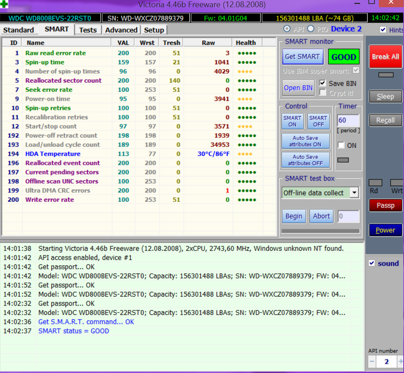Click the Raw column header
Image resolution: width=404 pixels, height=373 pixels.
208,43
